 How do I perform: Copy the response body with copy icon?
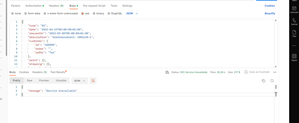263,81
